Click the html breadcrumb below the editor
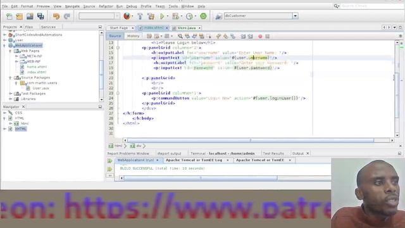 (x=118, y=146)
